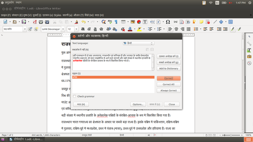
Task: Open the system Wi-Fi indicator
Action: click(211, 3)
